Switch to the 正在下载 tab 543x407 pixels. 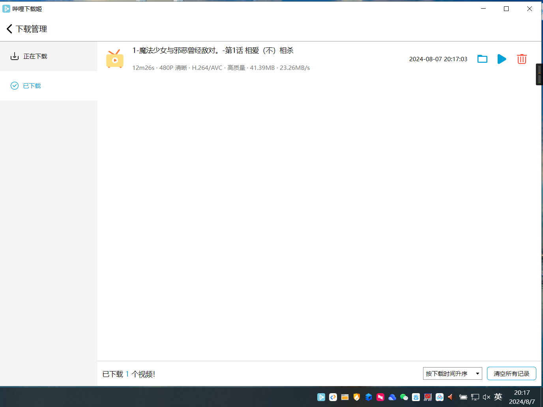[35, 56]
